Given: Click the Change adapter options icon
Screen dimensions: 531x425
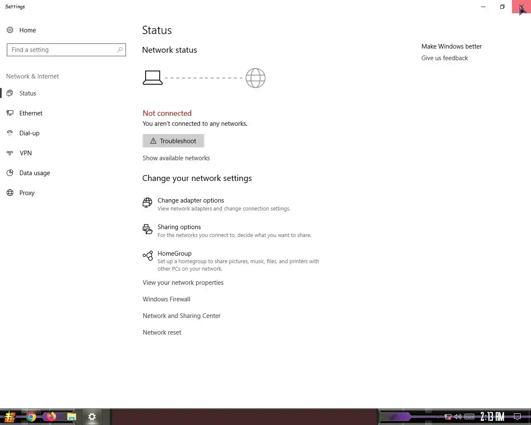Looking at the screenshot, I should coord(147,203).
